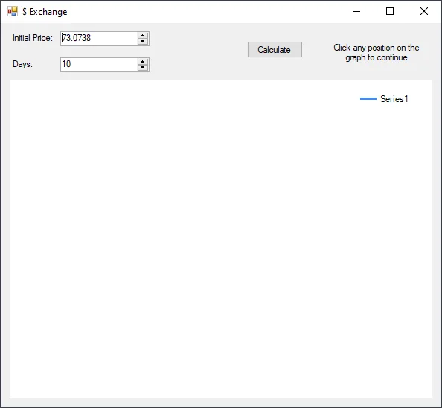The image size is (442, 408).
Task: Click the 'Days:' label
Action: coord(22,64)
